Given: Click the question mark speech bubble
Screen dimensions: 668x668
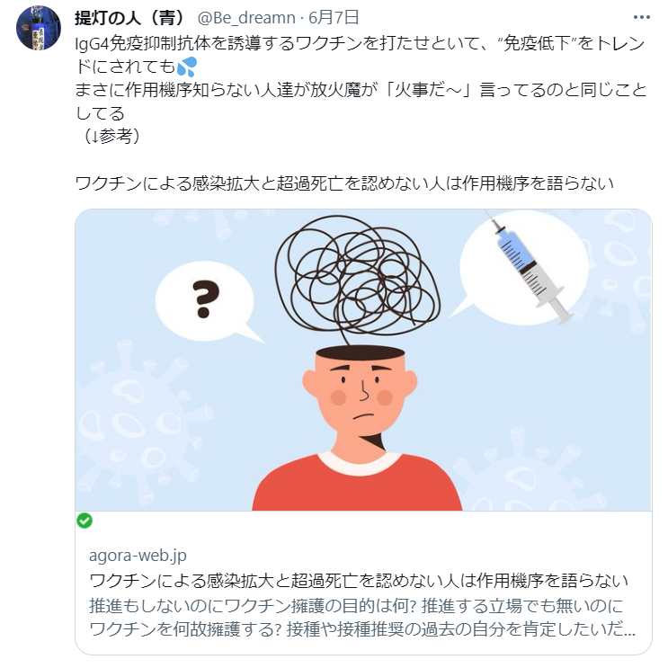Looking at the screenshot, I should click(208, 302).
